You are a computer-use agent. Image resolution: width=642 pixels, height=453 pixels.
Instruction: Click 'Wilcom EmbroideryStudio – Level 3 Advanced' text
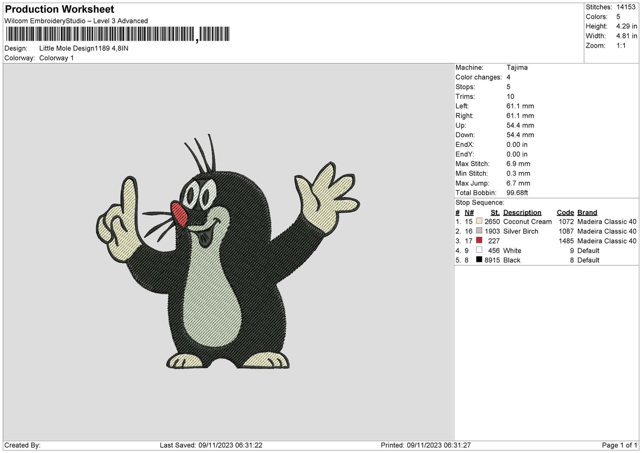point(76,21)
